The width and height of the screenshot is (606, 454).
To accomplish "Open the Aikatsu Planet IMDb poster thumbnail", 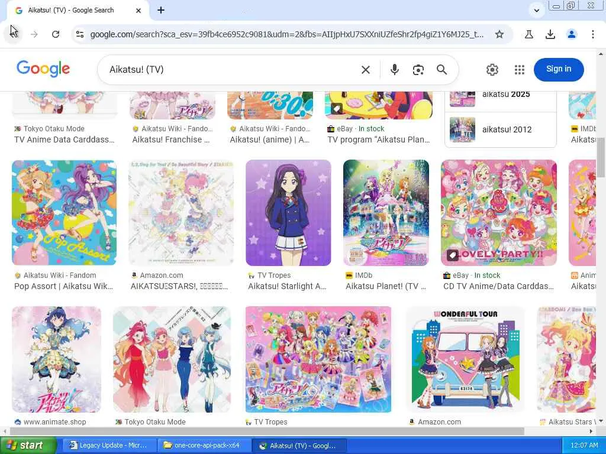I will (386, 213).
